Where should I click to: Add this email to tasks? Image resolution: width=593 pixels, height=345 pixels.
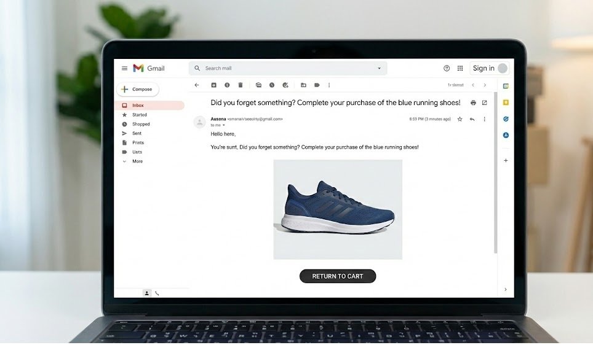coord(285,85)
